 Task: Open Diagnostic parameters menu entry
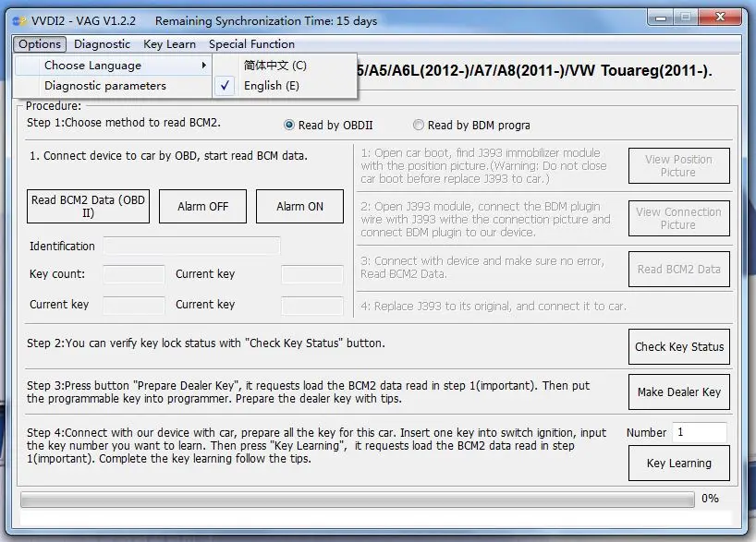113,86
